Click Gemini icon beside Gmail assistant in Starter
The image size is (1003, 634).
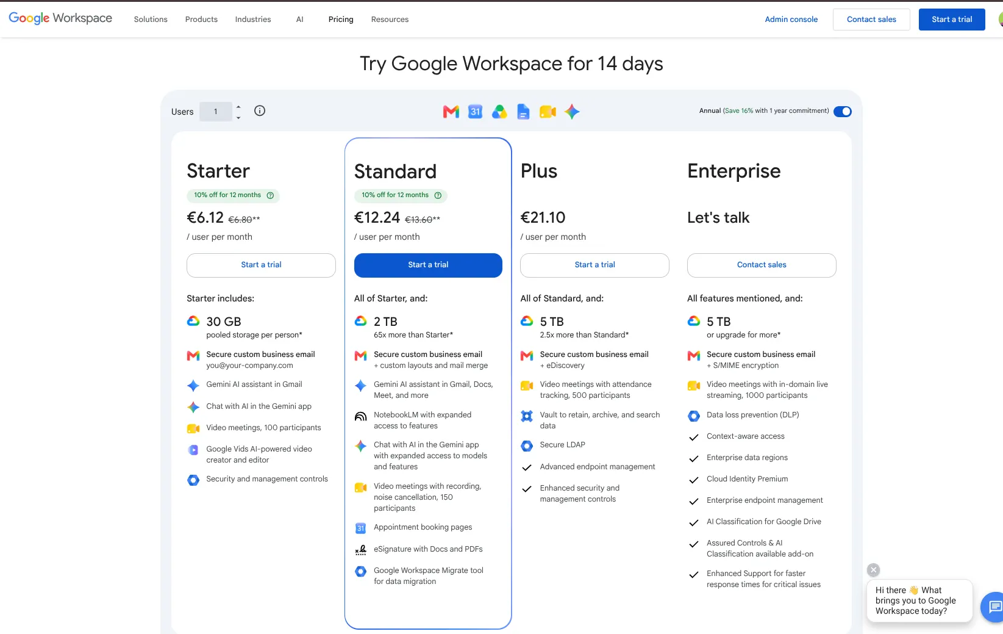point(193,386)
